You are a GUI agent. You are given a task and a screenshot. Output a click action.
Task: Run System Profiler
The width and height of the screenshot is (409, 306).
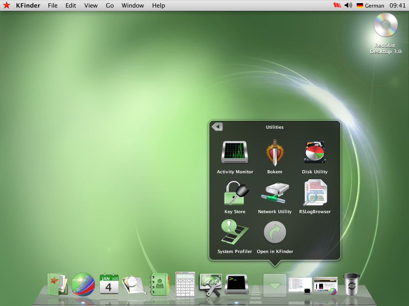(234, 232)
